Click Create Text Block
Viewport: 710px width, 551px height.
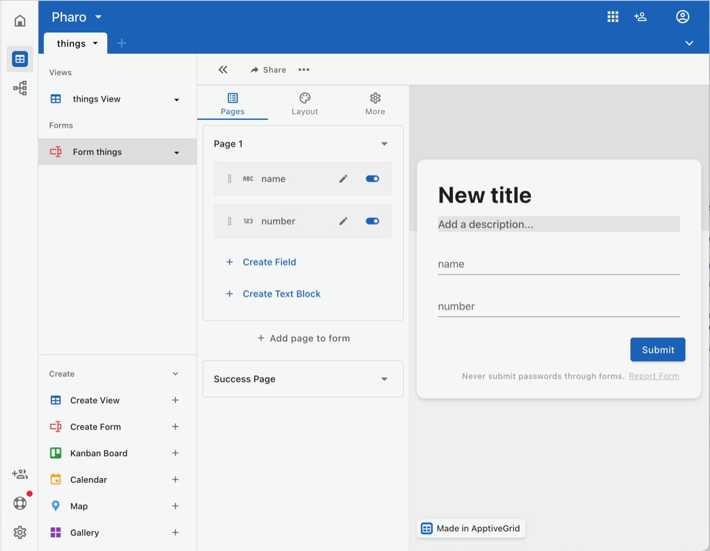(274, 294)
